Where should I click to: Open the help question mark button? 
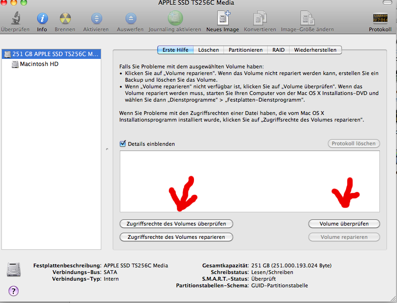(13, 291)
